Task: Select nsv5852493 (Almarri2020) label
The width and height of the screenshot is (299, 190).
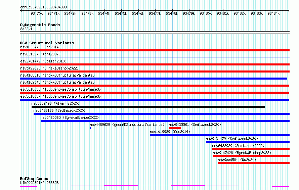Action: [x=55, y=103]
